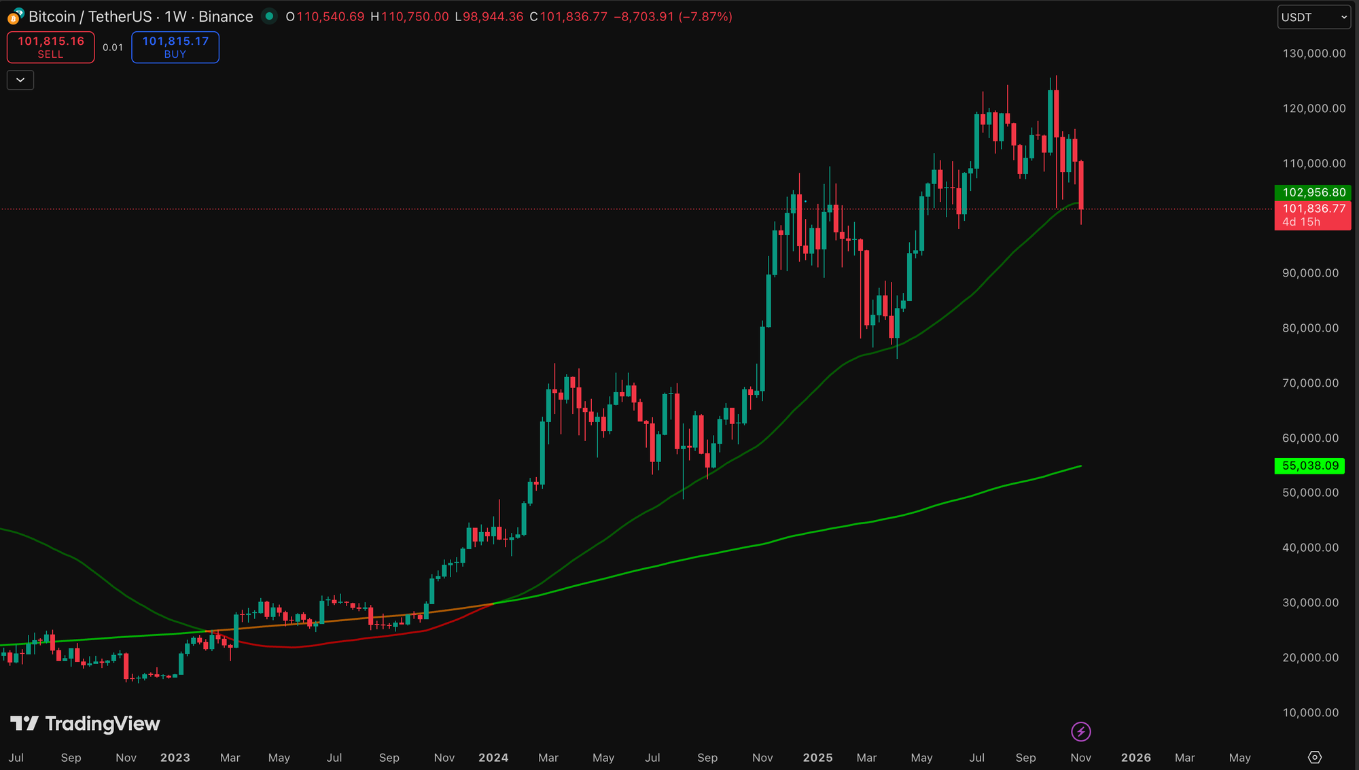1359x770 pixels.
Task: Click the 2025 year label on the time axis
Action: pos(818,757)
